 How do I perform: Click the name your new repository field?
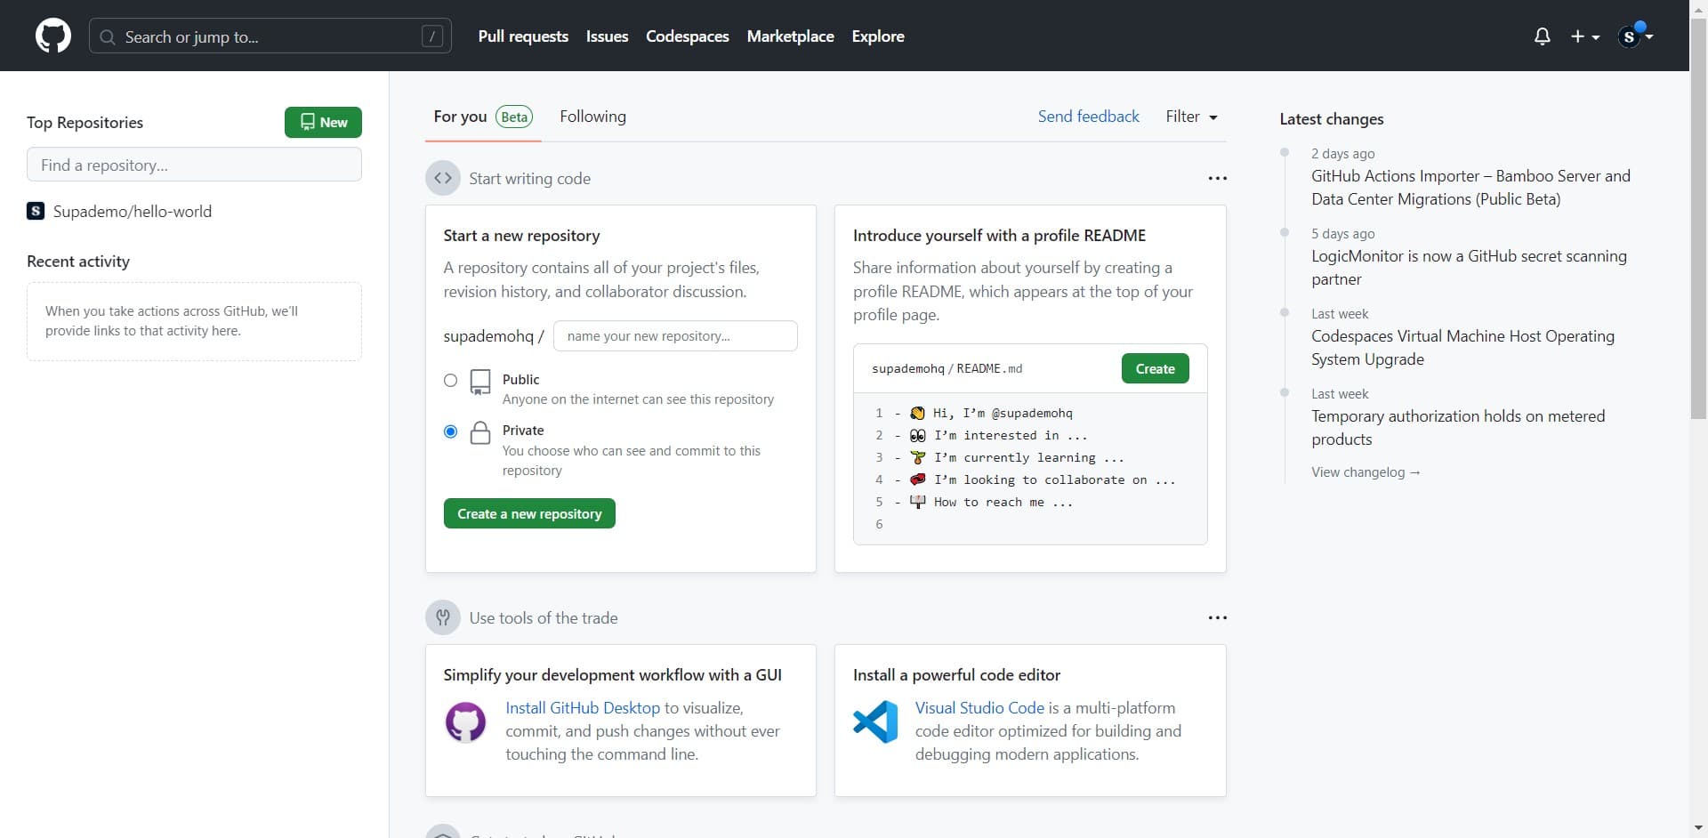(675, 335)
